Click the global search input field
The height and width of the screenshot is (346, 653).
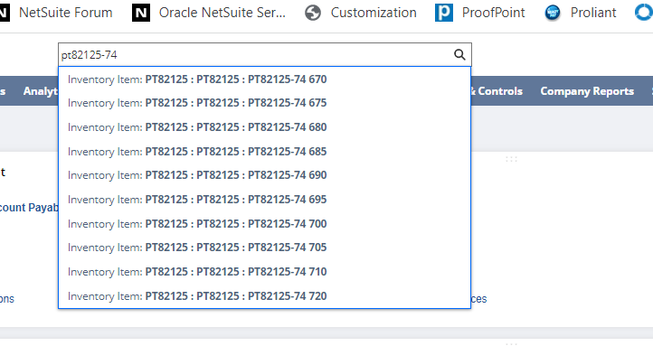pyautogui.click(x=256, y=54)
